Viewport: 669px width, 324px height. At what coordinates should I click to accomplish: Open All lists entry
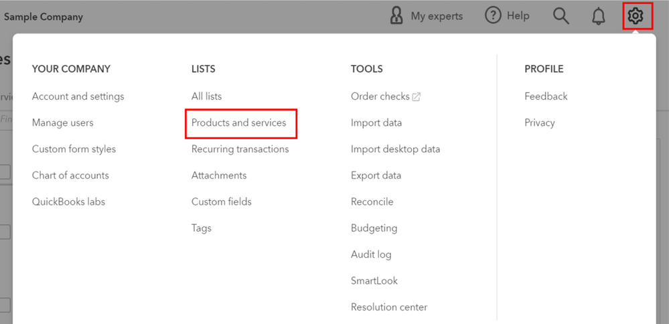[206, 96]
